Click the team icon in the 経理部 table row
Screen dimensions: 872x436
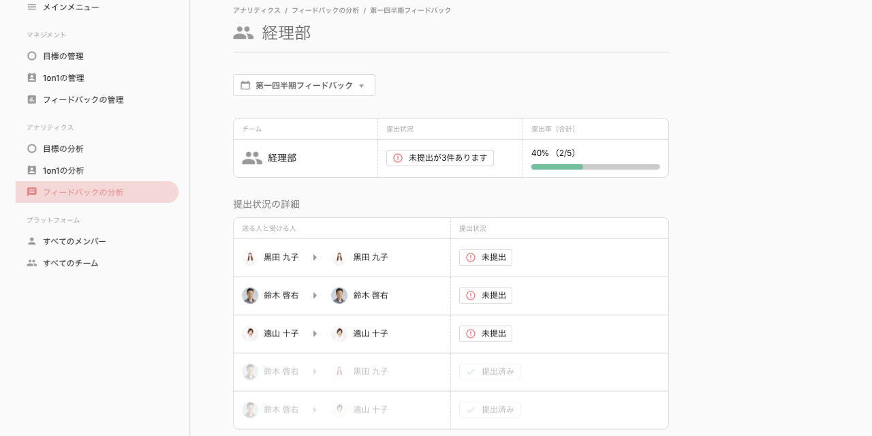point(252,158)
